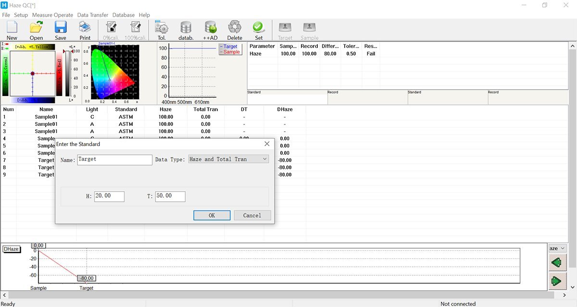577x307 pixels.
Task: Click the Num column header
Action: tap(9, 110)
